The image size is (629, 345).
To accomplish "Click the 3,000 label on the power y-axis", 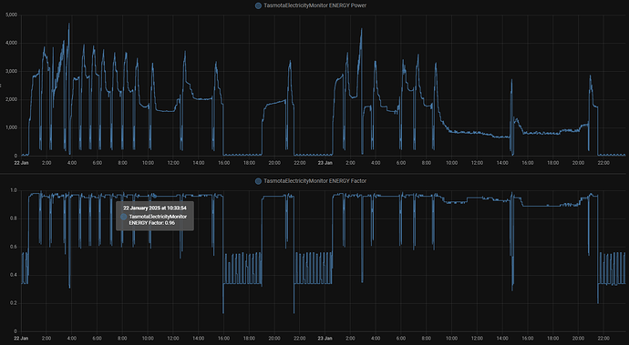I will tap(11, 71).
